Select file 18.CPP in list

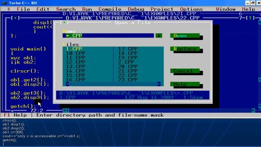[128, 53]
